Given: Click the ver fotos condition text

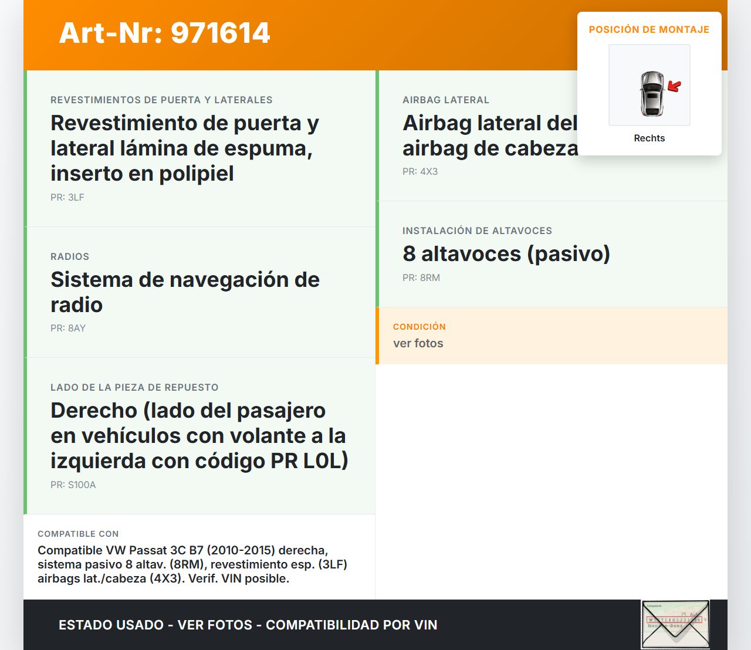Looking at the screenshot, I should coord(418,343).
